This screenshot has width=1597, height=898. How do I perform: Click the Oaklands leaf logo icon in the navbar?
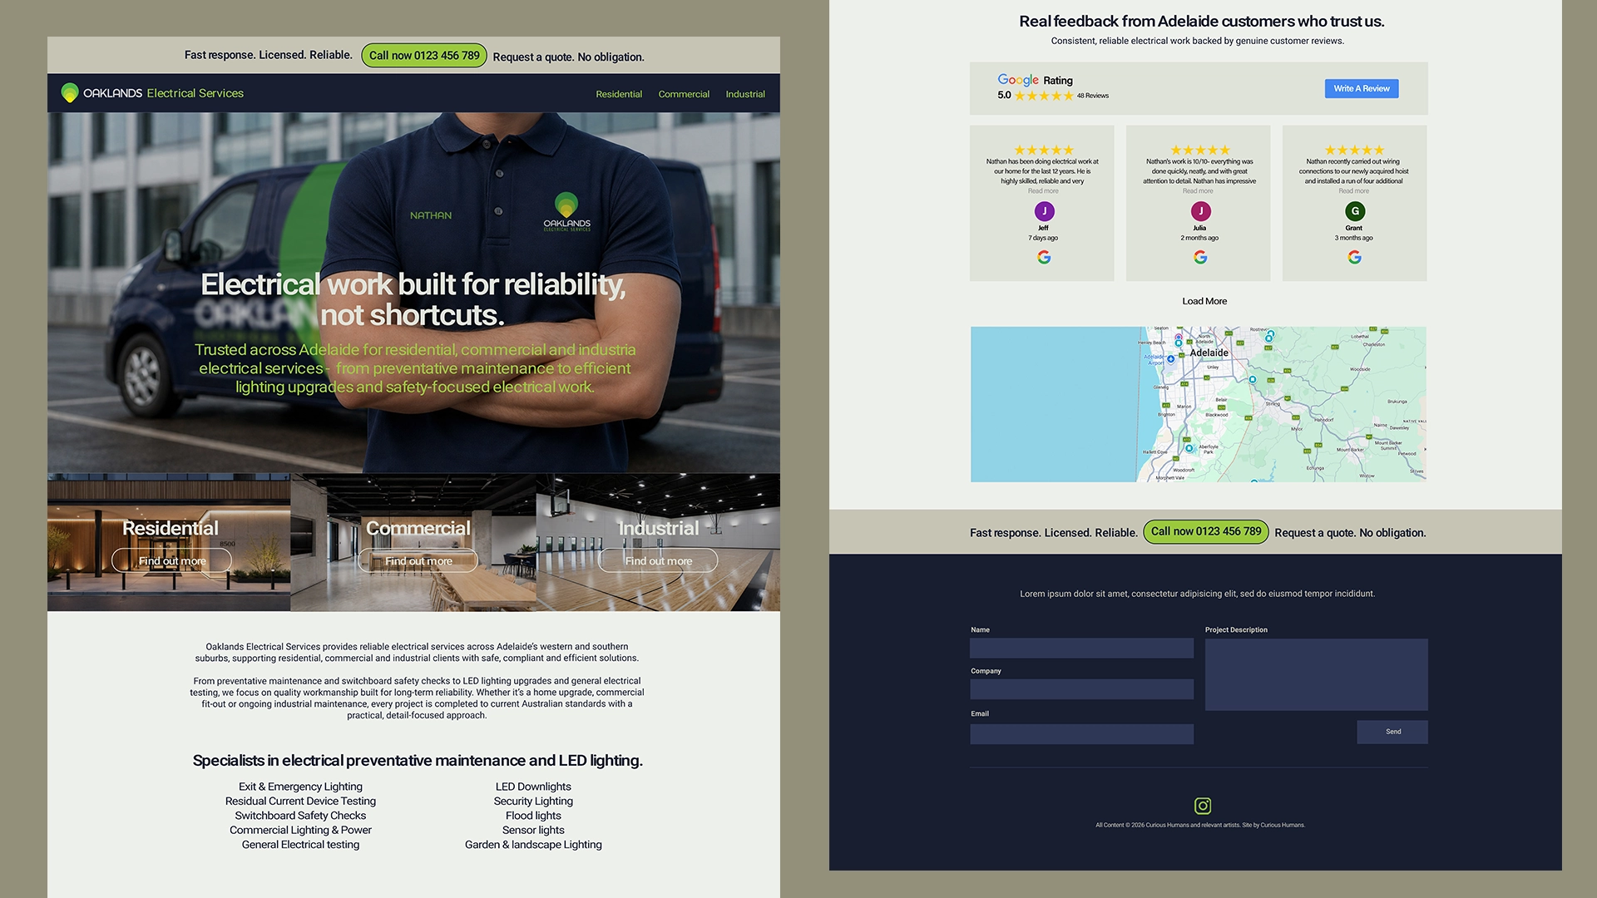tap(70, 93)
